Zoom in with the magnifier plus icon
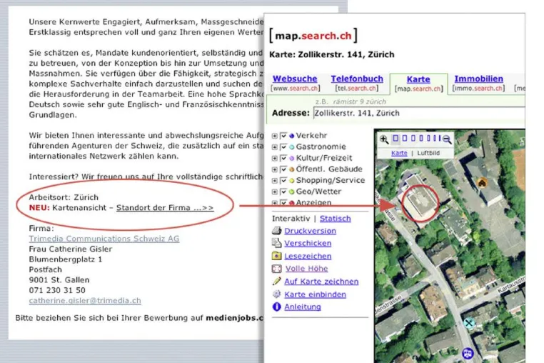Image resolution: width=544 pixels, height=363 pixels. (x=384, y=139)
